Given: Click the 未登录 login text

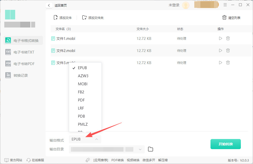Looking at the screenshot, I should click(174, 5).
